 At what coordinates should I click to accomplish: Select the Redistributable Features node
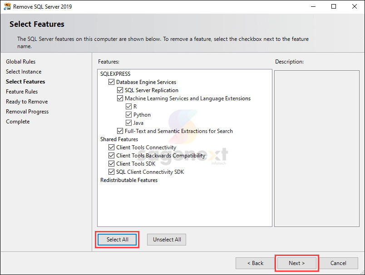coord(129,180)
